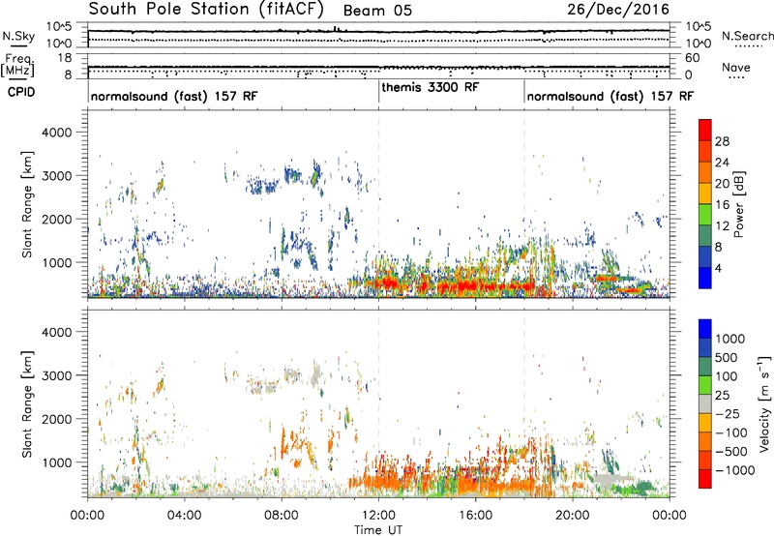Click the 'CPID' label
The image size is (774, 536).
coord(21,92)
